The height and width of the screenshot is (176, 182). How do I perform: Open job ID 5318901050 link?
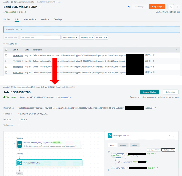coord(18,73)
